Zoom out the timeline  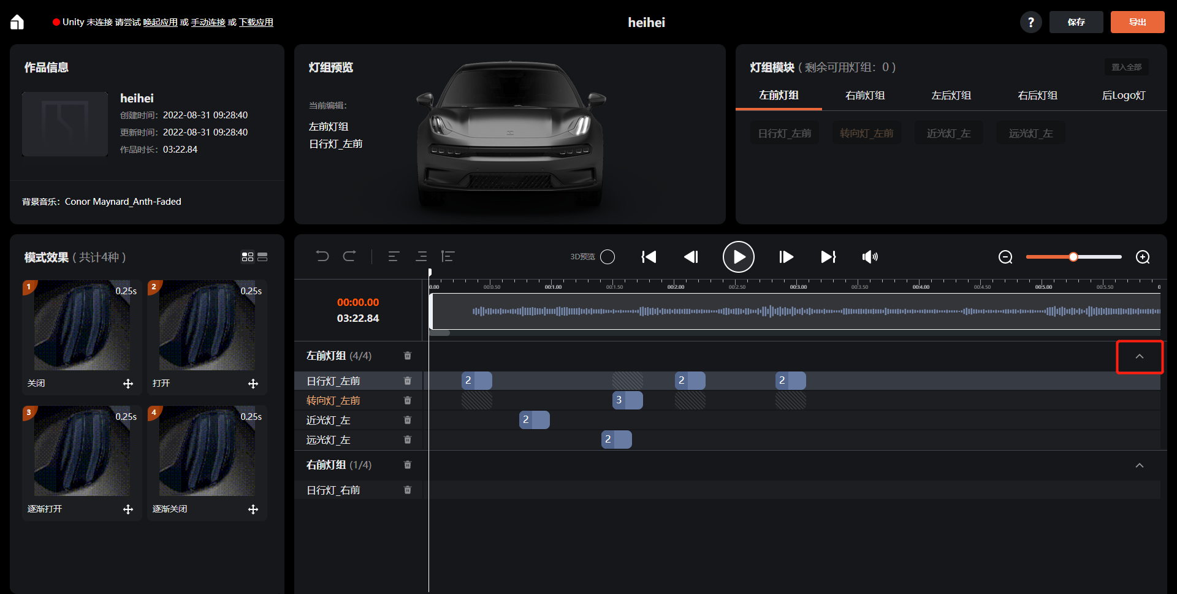1005,257
